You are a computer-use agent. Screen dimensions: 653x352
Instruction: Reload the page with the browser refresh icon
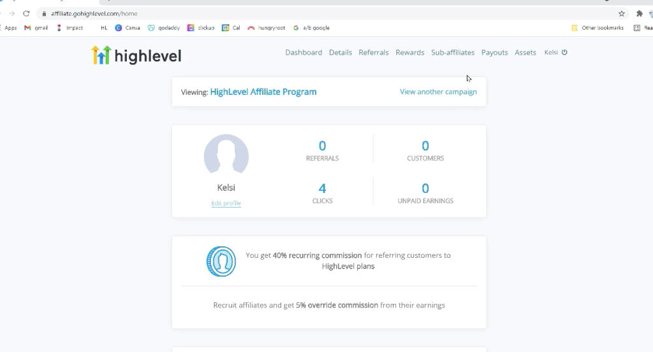[x=26, y=13]
